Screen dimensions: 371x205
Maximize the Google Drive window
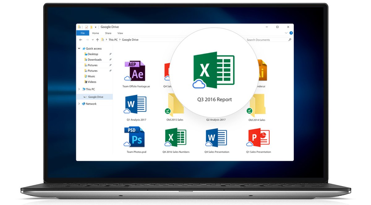click(277, 27)
